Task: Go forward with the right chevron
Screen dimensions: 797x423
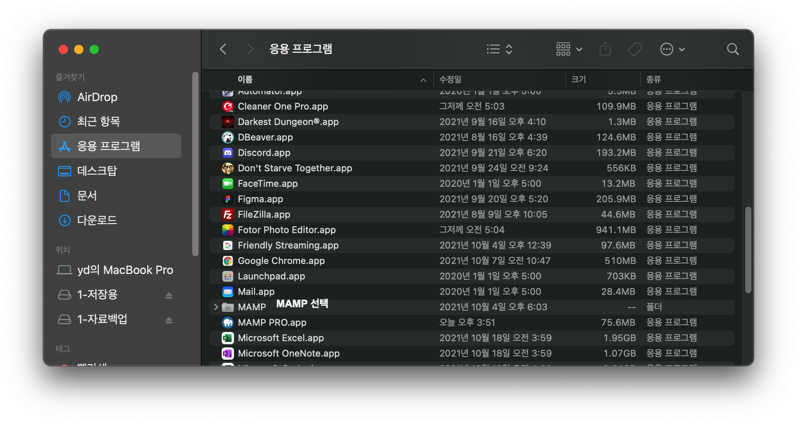Action: coord(250,49)
